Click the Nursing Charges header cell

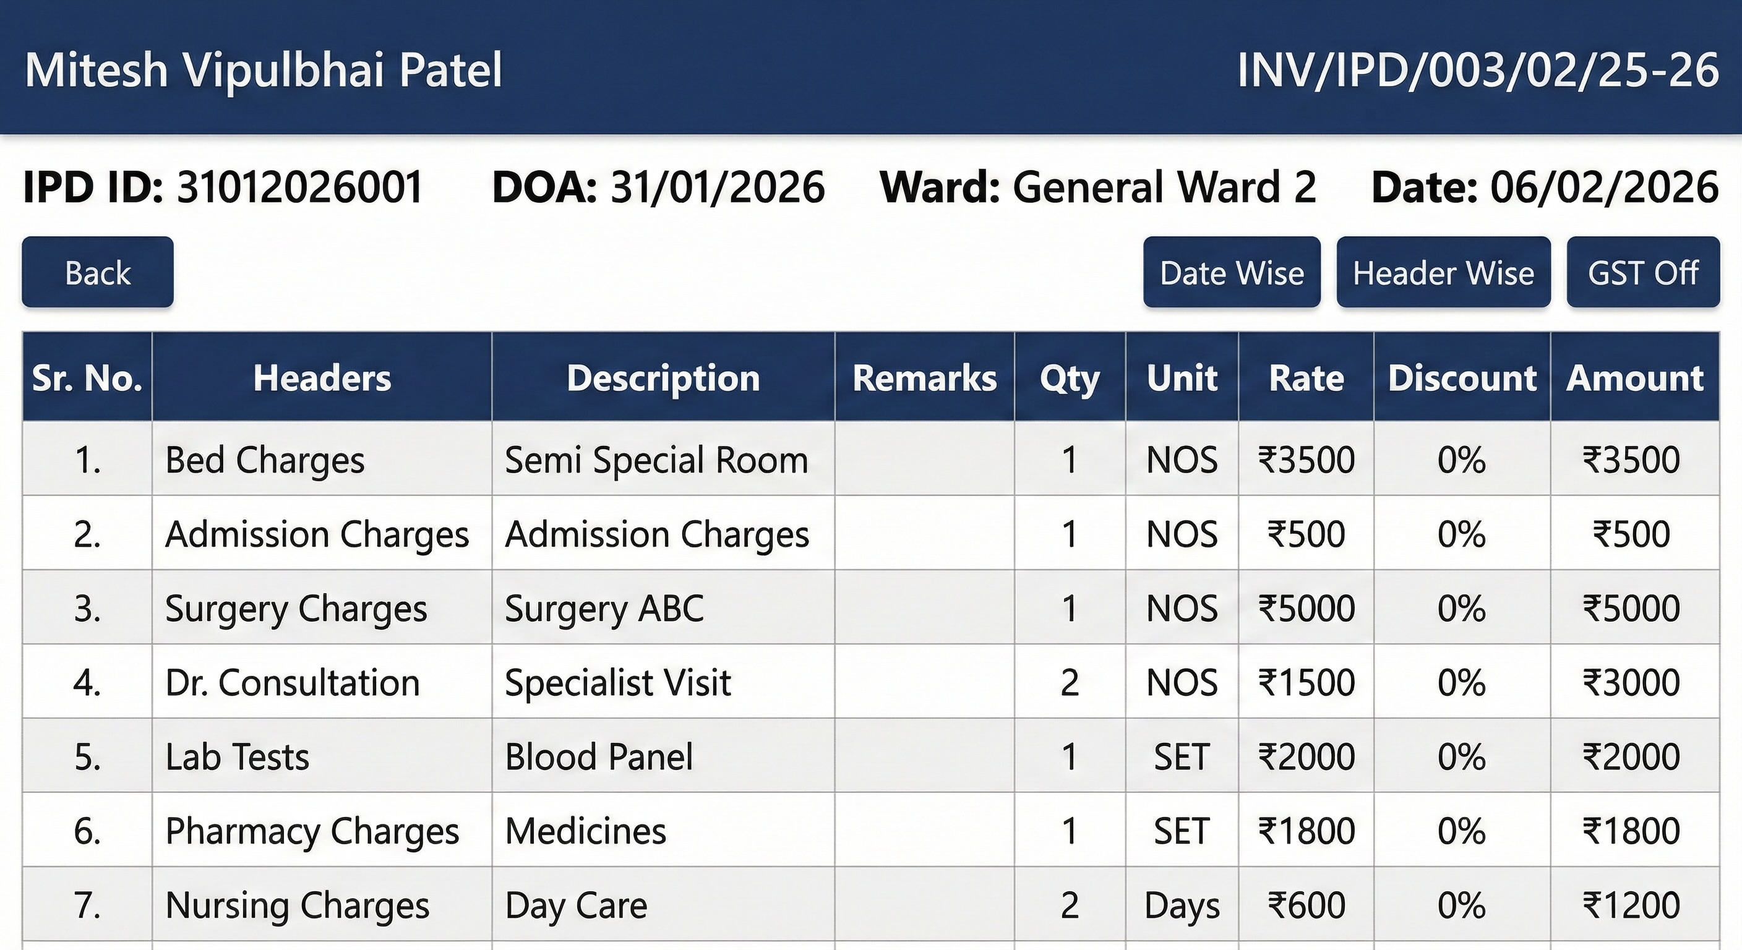(x=298, y=905)
